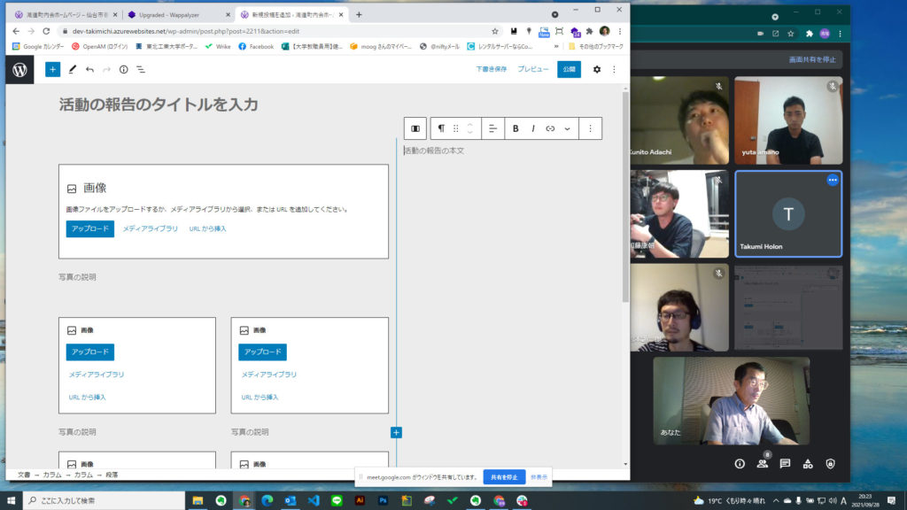Viewport: 907px width, 510px height.
Task: Open the text alignment dropdown
Action: click(493, 128)
